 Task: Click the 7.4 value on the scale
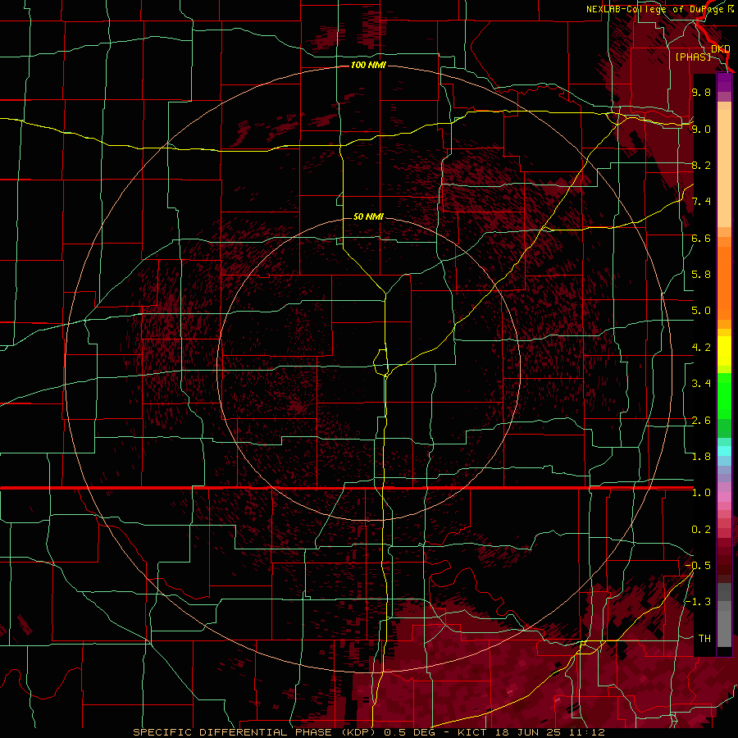point(701,202)
